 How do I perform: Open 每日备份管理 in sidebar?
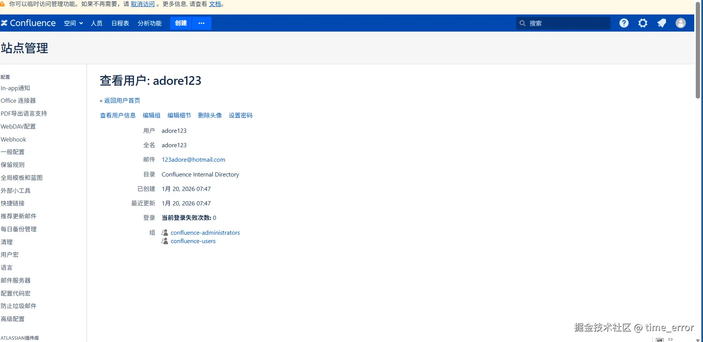[19, 229]
